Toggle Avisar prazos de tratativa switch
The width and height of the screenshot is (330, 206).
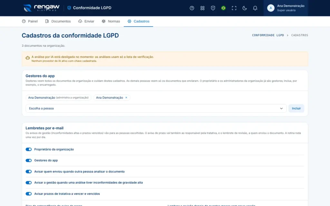click(x=29, y=194)
